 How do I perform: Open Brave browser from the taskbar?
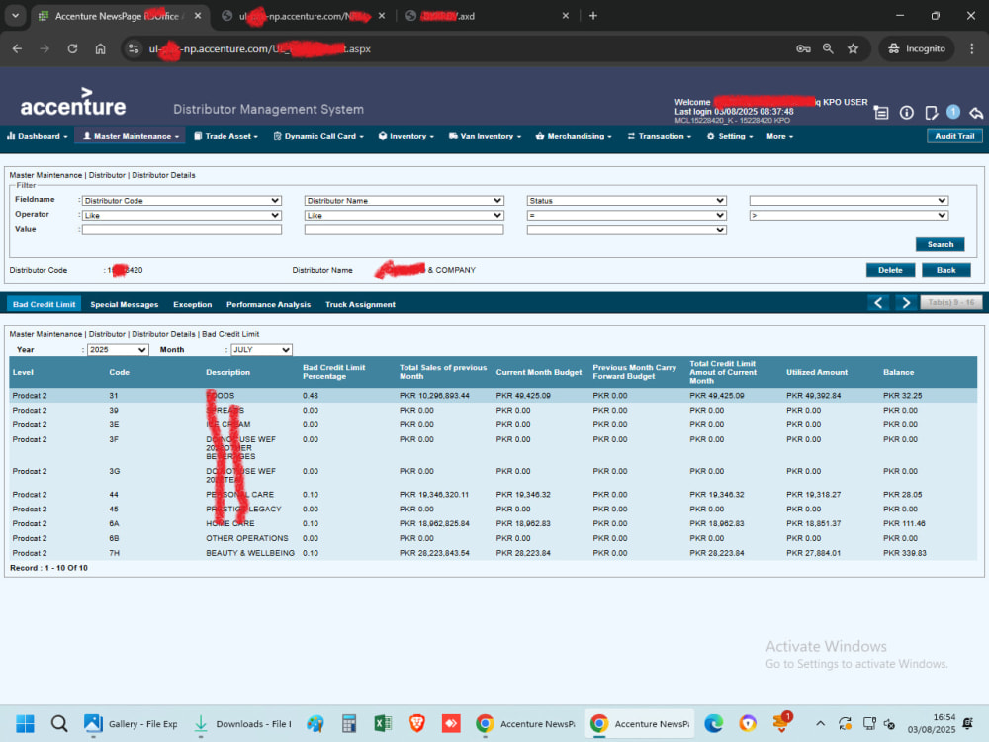point(417,724)
